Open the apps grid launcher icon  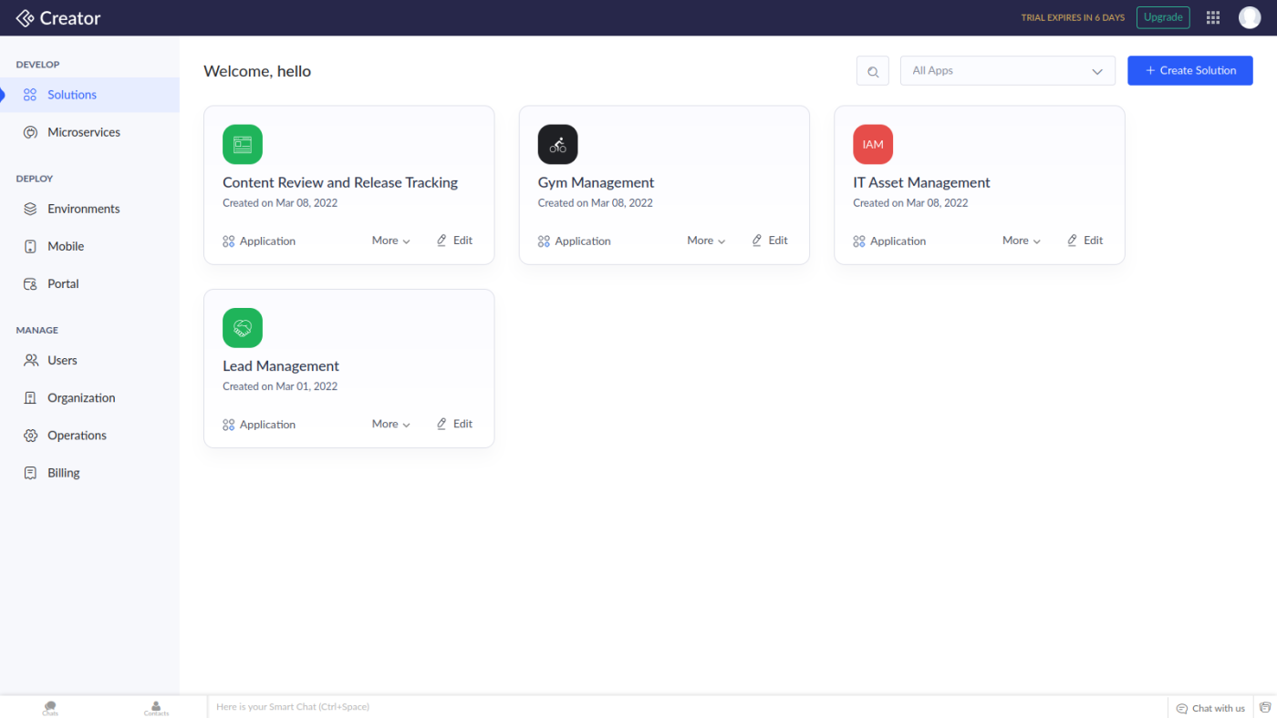click(1213, 17)
